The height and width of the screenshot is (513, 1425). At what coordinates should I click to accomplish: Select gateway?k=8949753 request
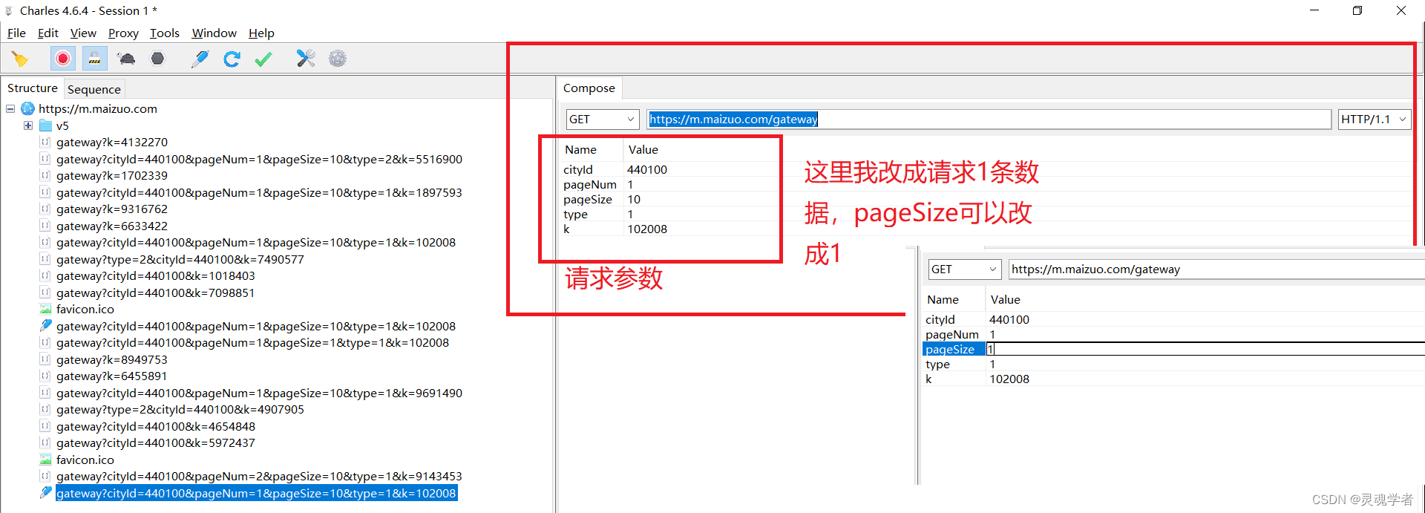[112, 359]
